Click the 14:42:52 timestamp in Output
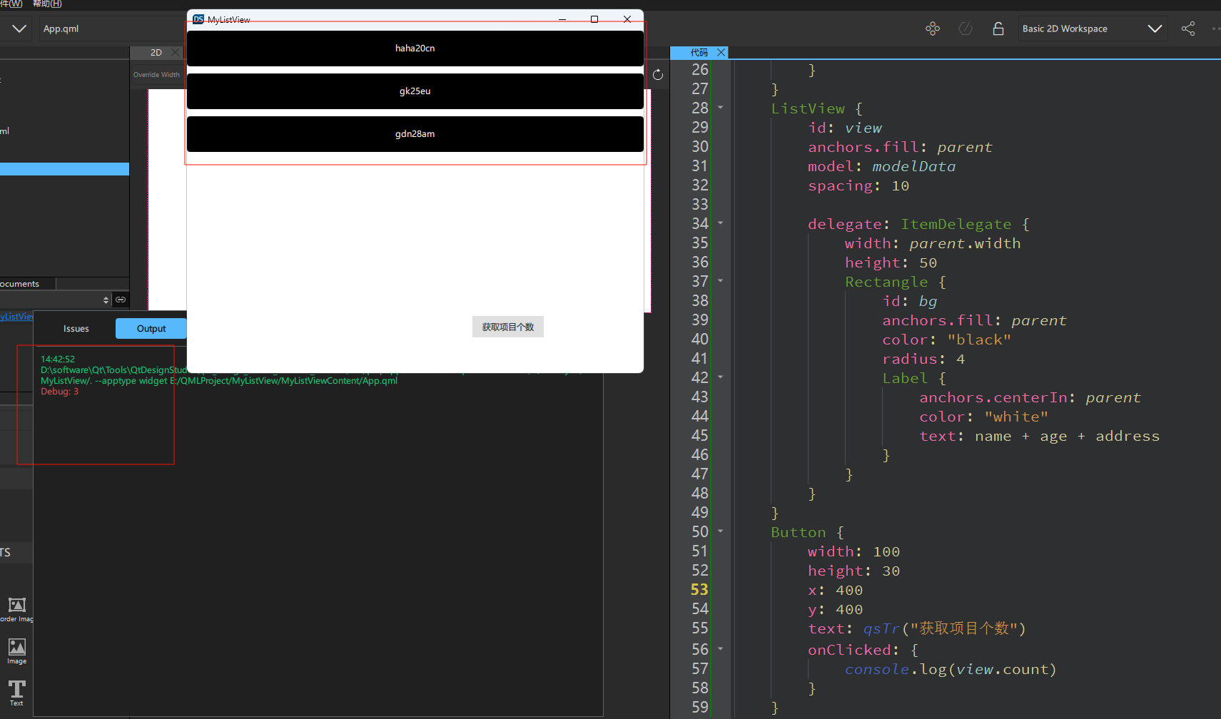Image resolution: width=1221 pixels, height=719 pixels. pyautogui.click(x=58, y=359)
